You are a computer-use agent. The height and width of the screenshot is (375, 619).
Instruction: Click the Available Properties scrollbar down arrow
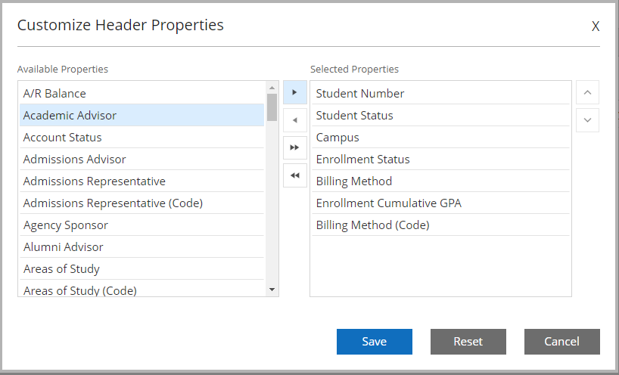pyautogui.click(x=272, y=290)
